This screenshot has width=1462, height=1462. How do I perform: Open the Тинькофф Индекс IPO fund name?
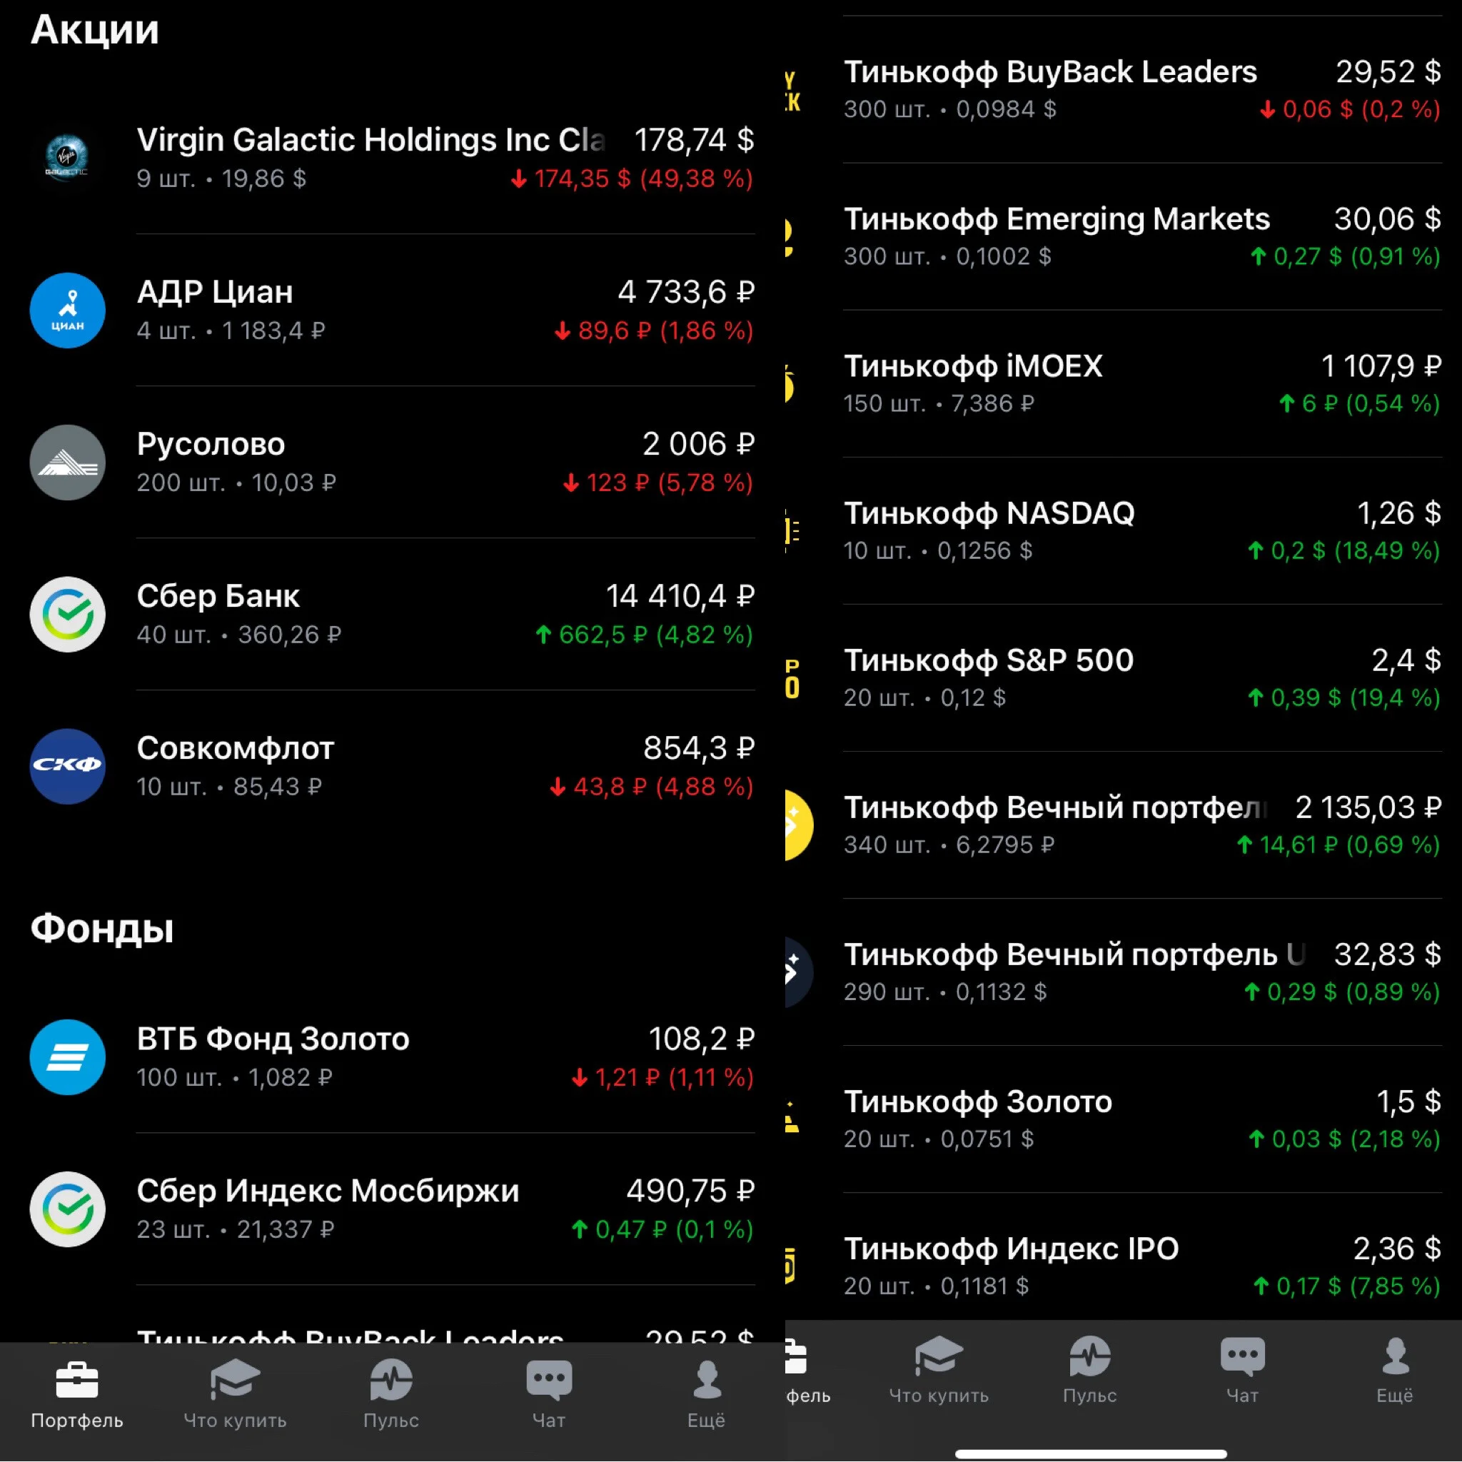[x=1011, y=1249]
